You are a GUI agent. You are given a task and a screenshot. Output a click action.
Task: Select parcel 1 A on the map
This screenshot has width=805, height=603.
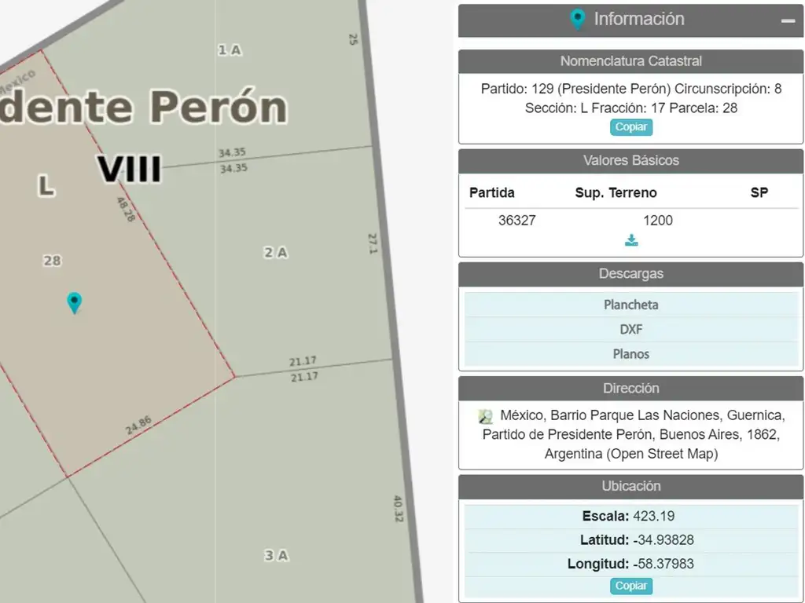point(230,50)
